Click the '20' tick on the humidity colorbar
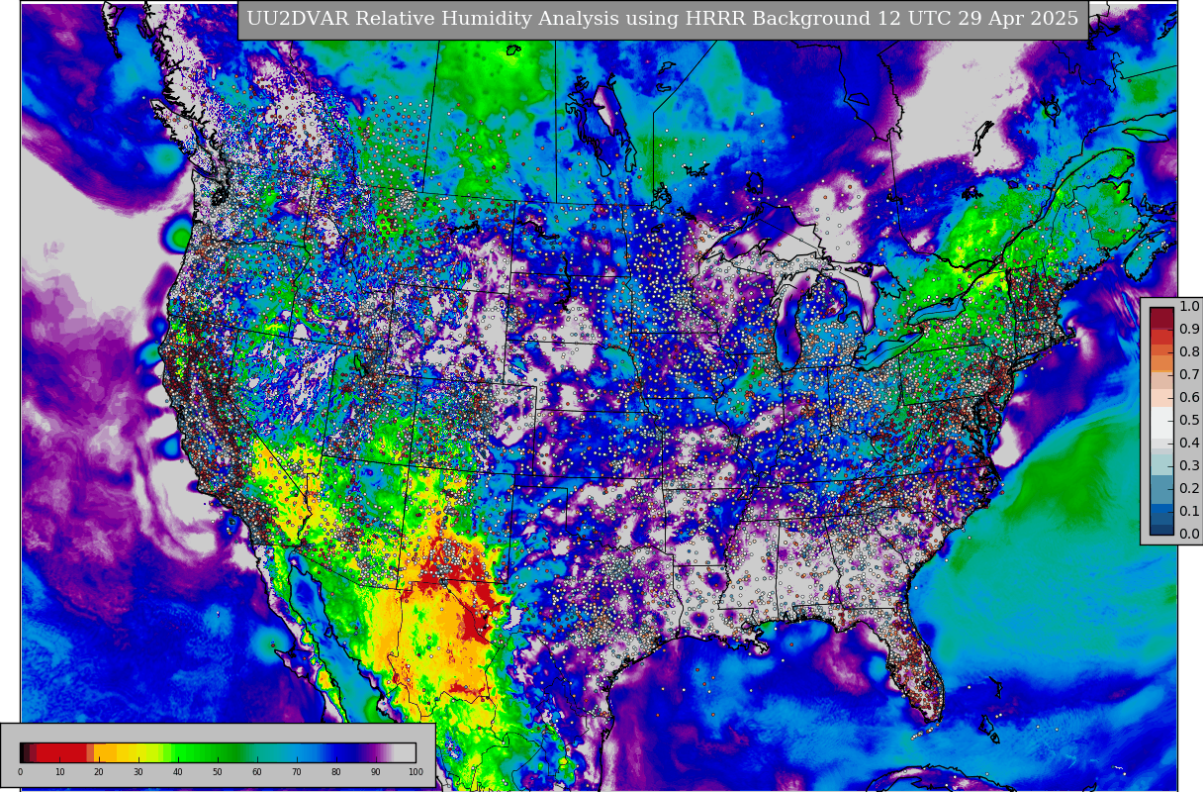 (99, 772)
